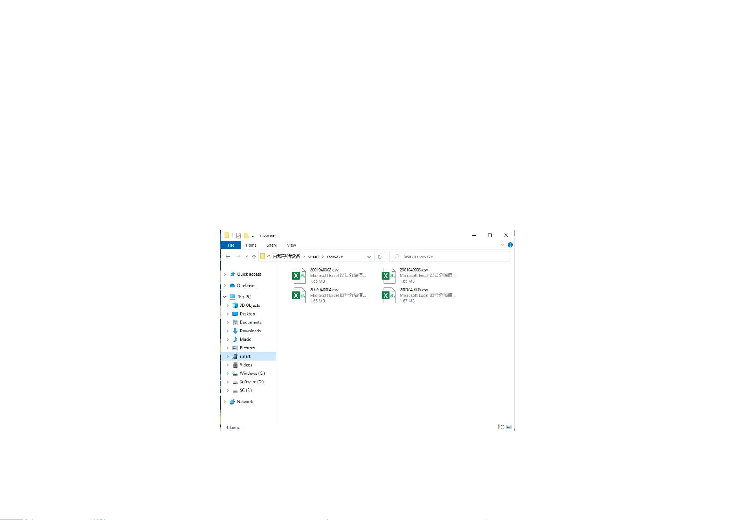Expand the Desktop node

228,314
